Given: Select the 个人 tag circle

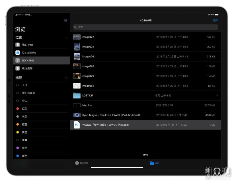Looking at the screenshot, I should 18,101.
